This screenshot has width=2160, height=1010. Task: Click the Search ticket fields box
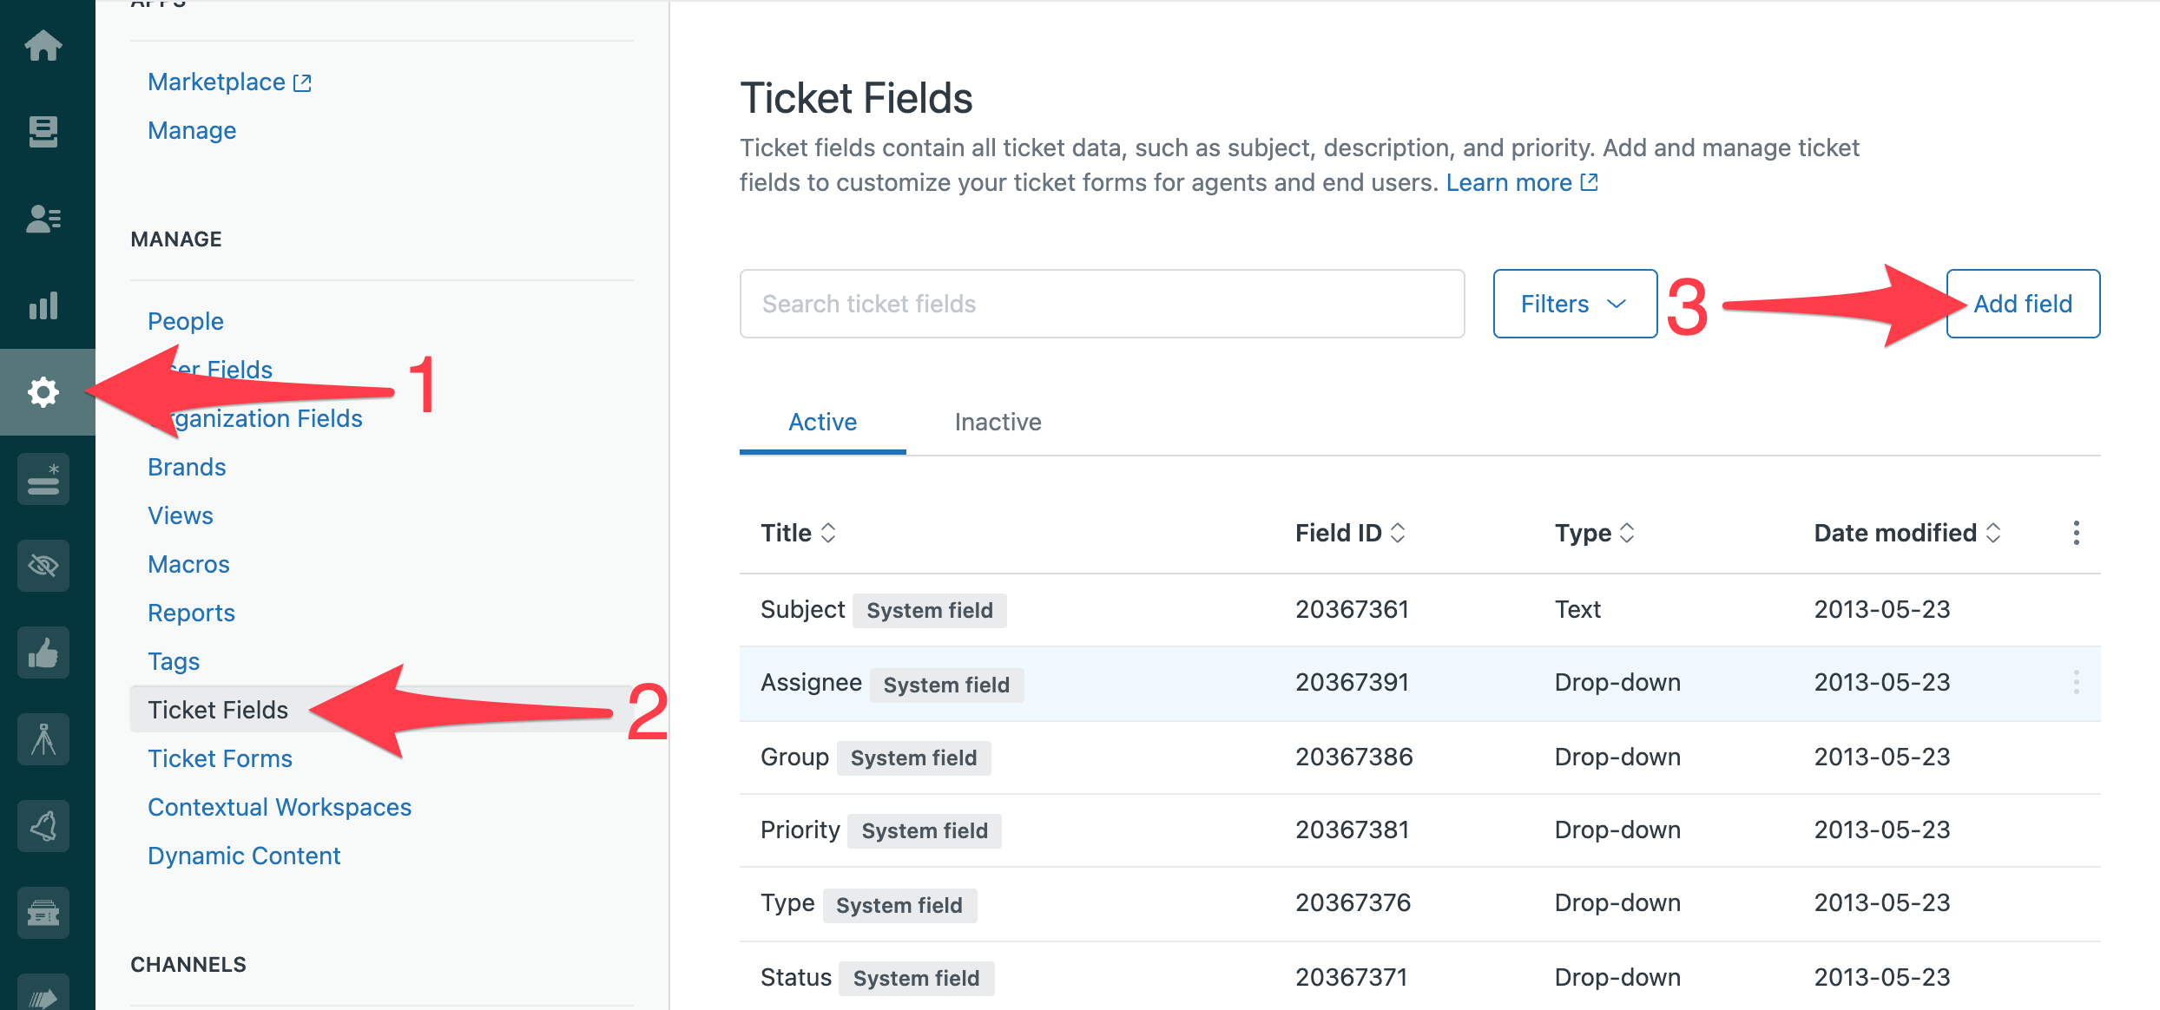click(x=1102, y=304)
